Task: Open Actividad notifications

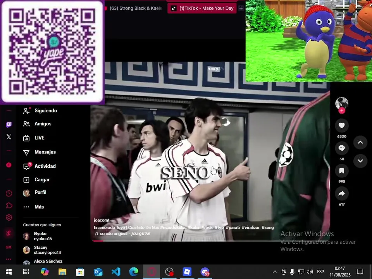Action: click(40, 166)
